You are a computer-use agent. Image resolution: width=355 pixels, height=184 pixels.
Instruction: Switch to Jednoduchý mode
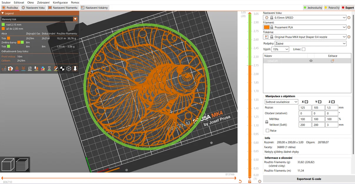pyautogui.click(x=313, y=8)
